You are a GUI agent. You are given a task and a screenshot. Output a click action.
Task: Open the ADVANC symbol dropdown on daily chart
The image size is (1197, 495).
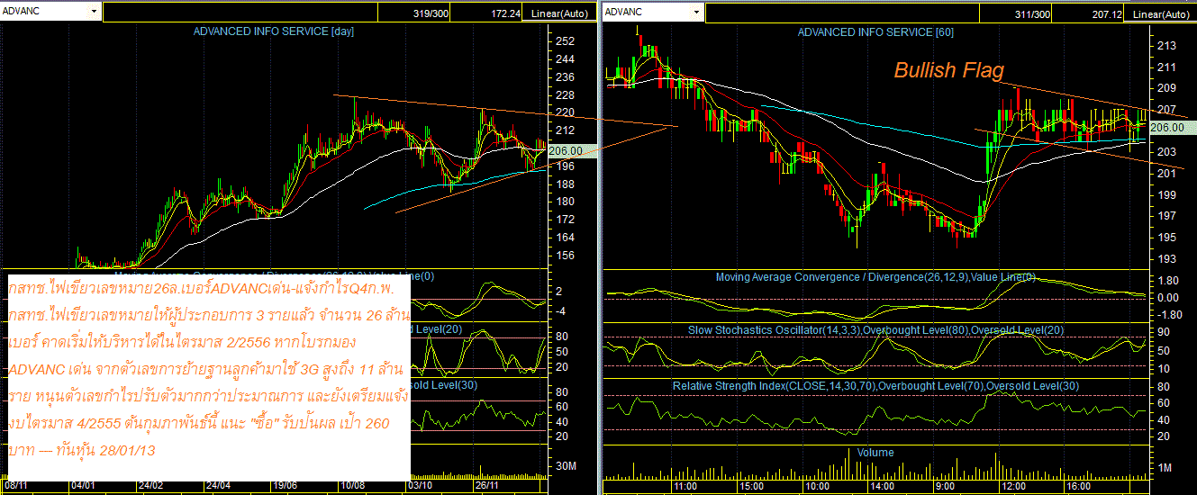click(95, 12)
